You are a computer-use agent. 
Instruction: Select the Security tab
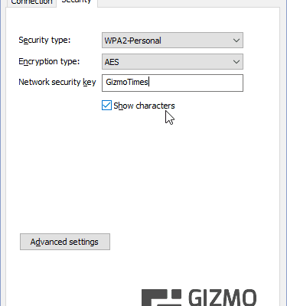[x=77, y=2]
